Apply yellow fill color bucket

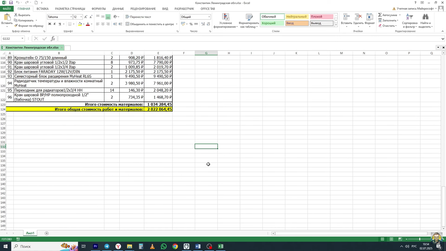[80, 24]
